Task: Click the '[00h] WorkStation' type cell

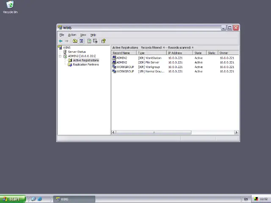Action: 149,58
